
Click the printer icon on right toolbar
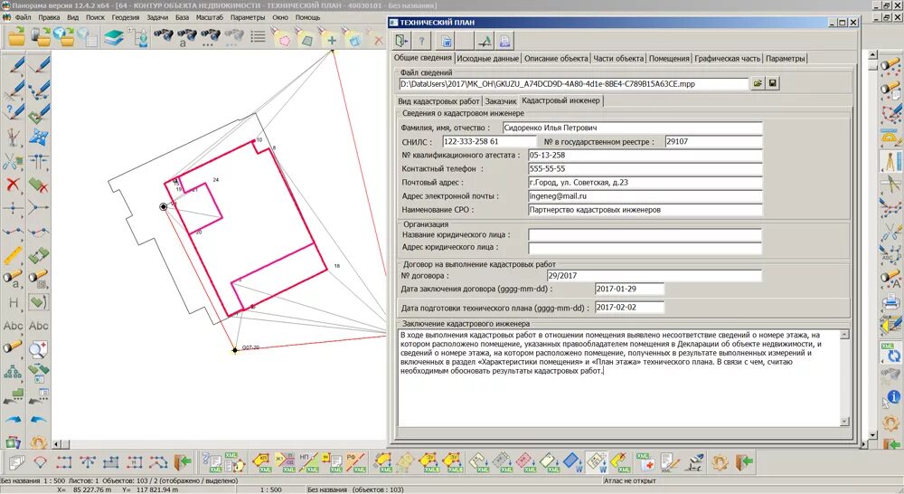pos(892,302)
